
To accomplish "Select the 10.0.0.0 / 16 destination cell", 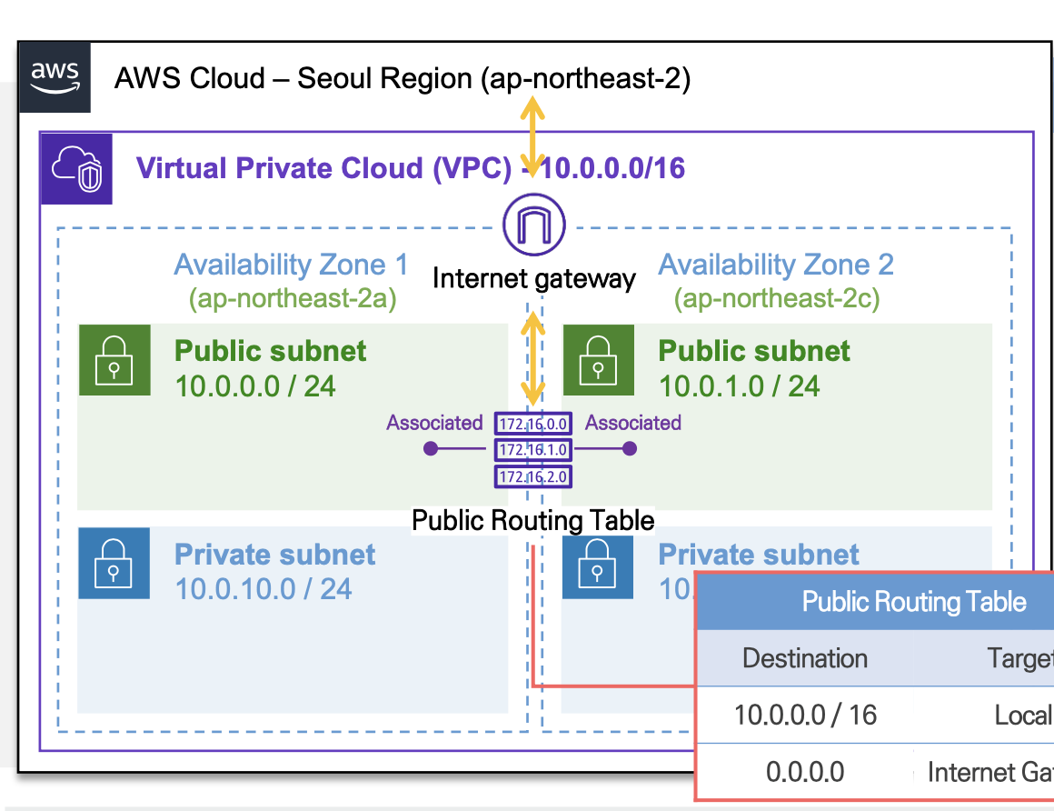I will tap(805, 715).
